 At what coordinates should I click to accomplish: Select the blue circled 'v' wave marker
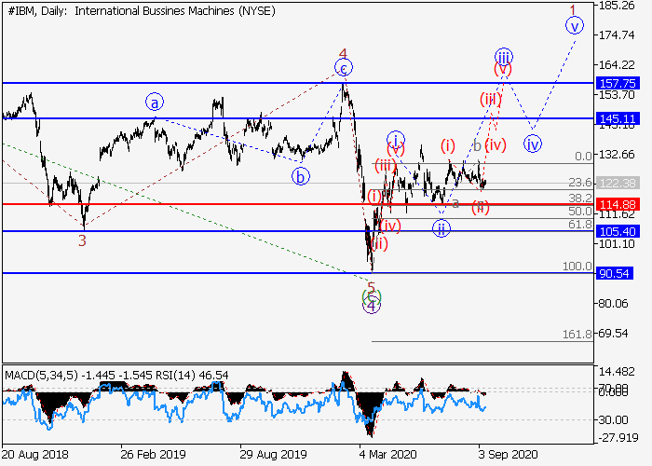(575, 25)
